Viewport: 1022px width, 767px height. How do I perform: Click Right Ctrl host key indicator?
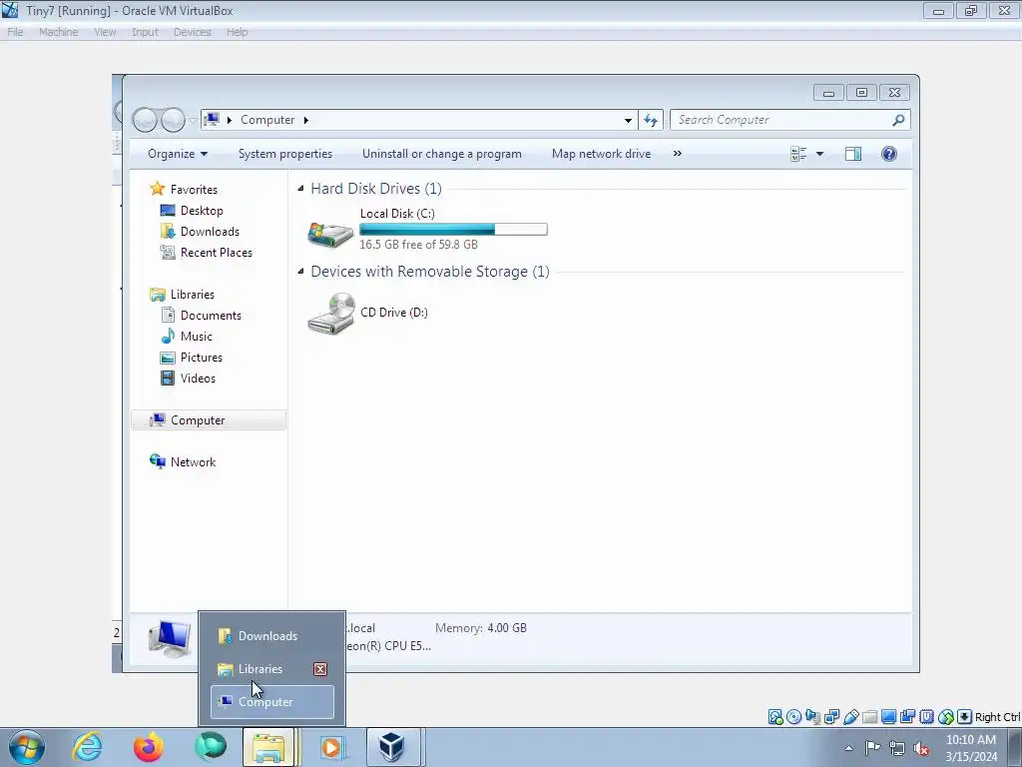click(997, 717)
